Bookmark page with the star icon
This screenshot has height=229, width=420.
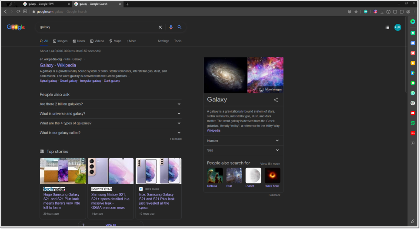point(356,12)
